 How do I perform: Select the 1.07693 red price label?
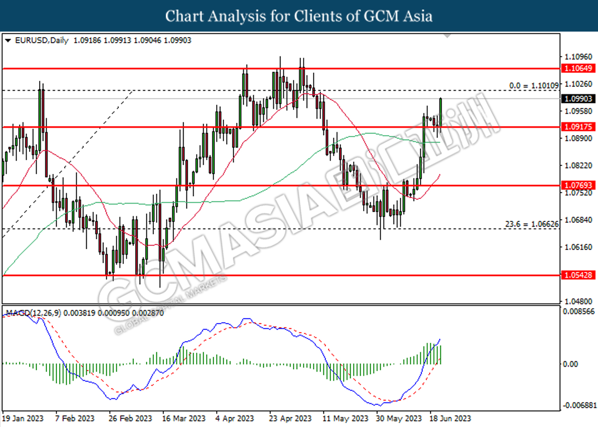pos(578,185)
